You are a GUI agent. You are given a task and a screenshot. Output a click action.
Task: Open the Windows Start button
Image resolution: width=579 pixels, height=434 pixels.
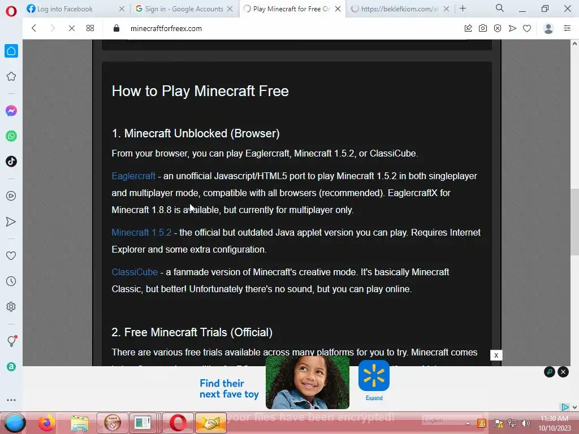pos(15,423)
